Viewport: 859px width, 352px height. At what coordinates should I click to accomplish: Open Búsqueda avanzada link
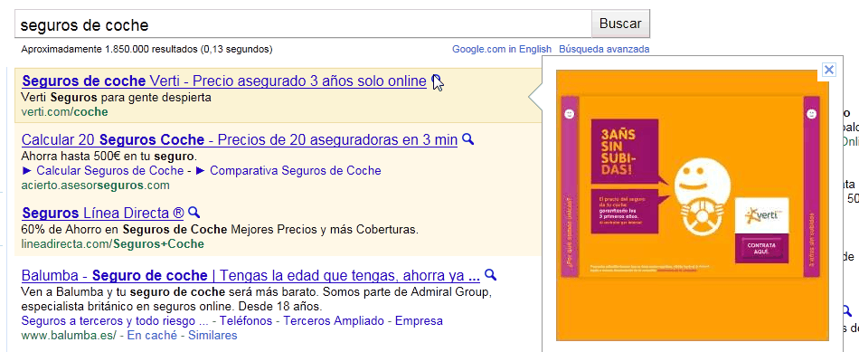pyautogui.click(x=604, y=50)
